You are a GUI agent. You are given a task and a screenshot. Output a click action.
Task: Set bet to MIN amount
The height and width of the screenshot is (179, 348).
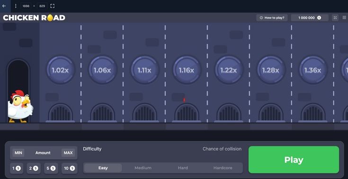18,153
